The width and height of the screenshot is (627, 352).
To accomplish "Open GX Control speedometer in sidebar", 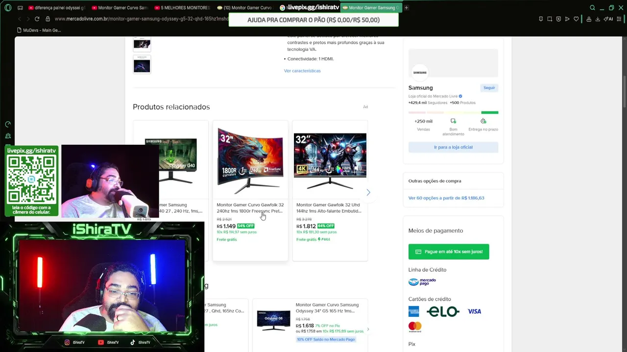I will [8, 125].
